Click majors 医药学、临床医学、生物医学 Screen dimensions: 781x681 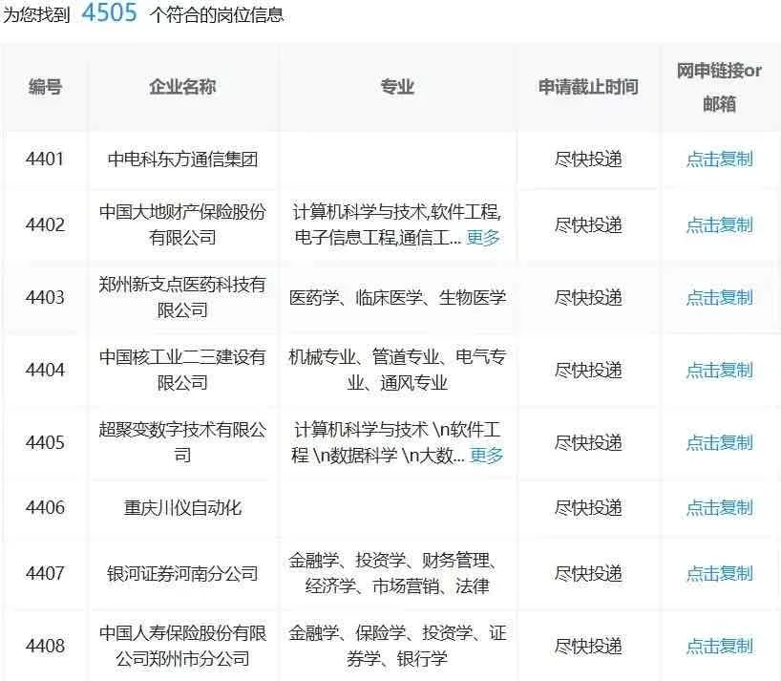[397, 298]
